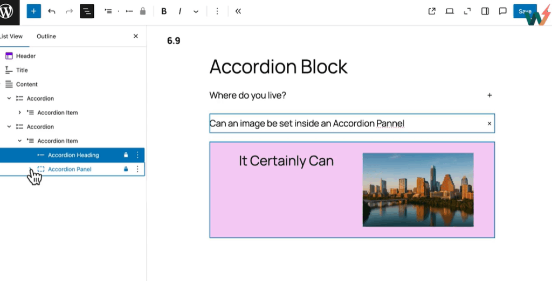Open options menu for Accordion Panel row
This screenshot has width=552, height=281.
point(137,169)
